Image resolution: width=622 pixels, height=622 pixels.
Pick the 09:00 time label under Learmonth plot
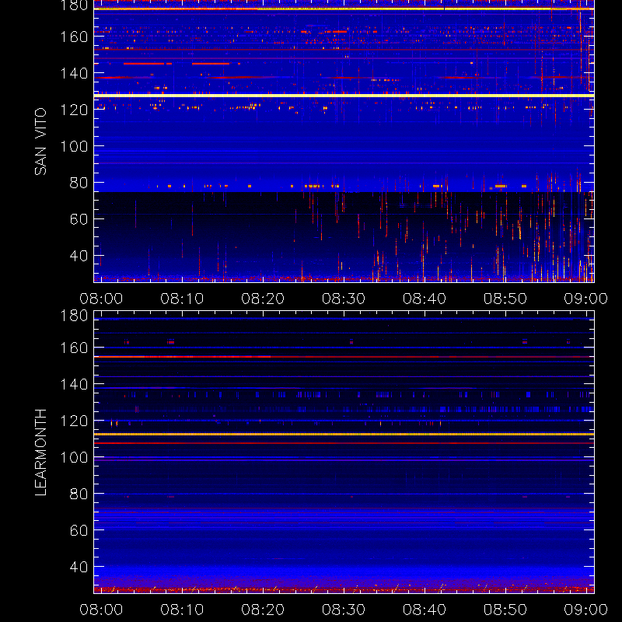586,610
